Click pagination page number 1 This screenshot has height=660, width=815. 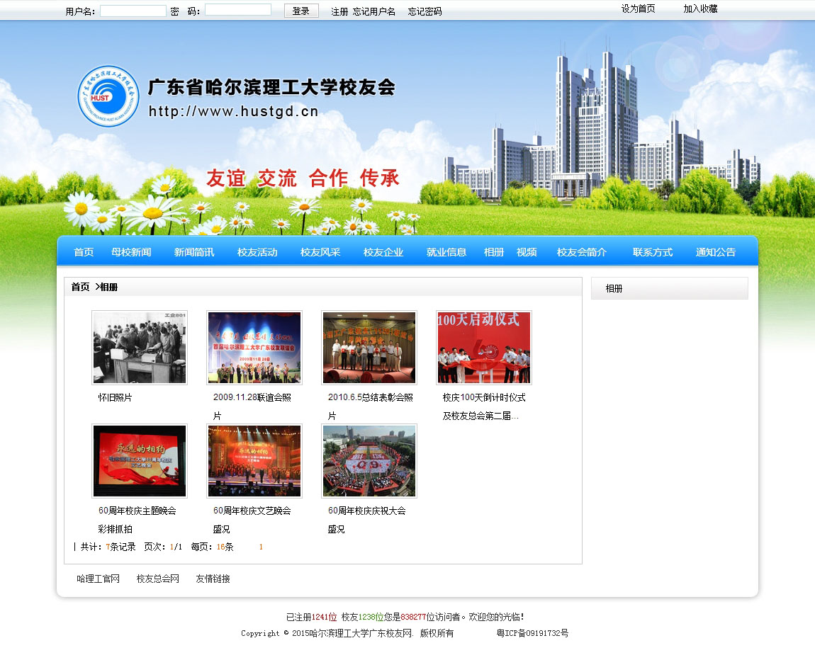coord(261,547)
